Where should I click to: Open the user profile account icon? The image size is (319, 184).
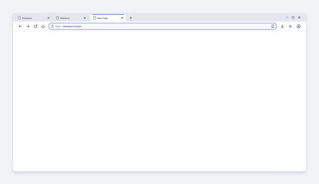coord(299,26)
